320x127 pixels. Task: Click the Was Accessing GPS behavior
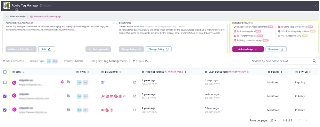pyautogui.click(x=293, y=36)
